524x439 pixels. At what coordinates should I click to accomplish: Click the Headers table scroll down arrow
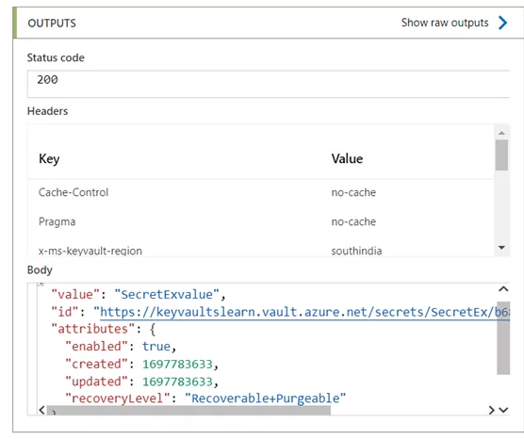tap(501, 248)
